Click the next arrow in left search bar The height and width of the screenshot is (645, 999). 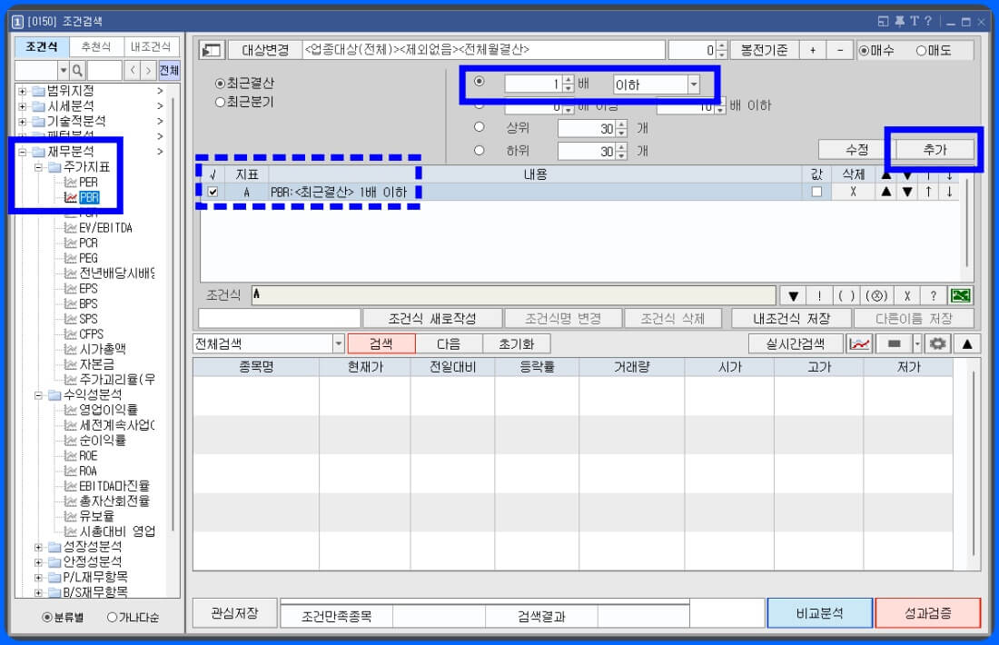(x=148, y=70)
